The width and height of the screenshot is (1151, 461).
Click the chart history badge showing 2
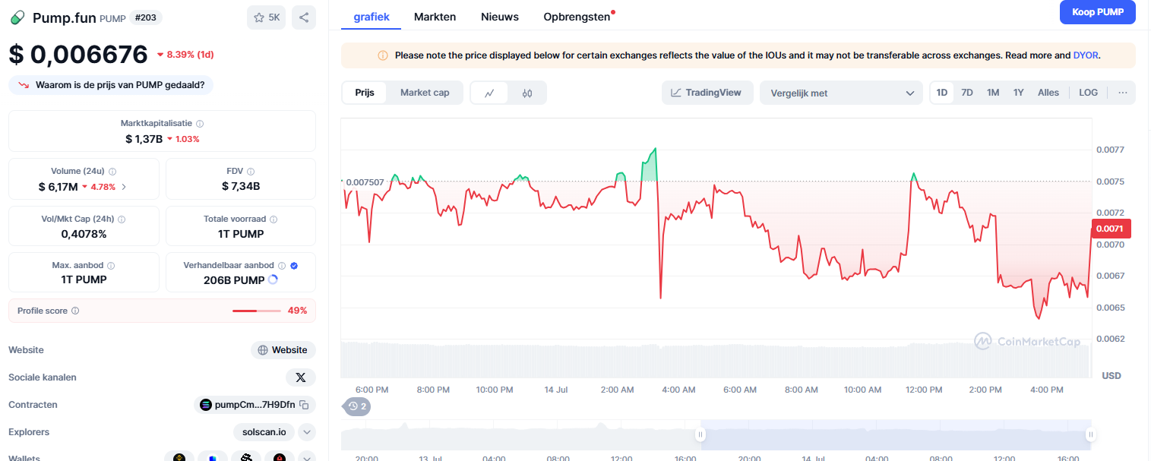[x=357, y=406]
